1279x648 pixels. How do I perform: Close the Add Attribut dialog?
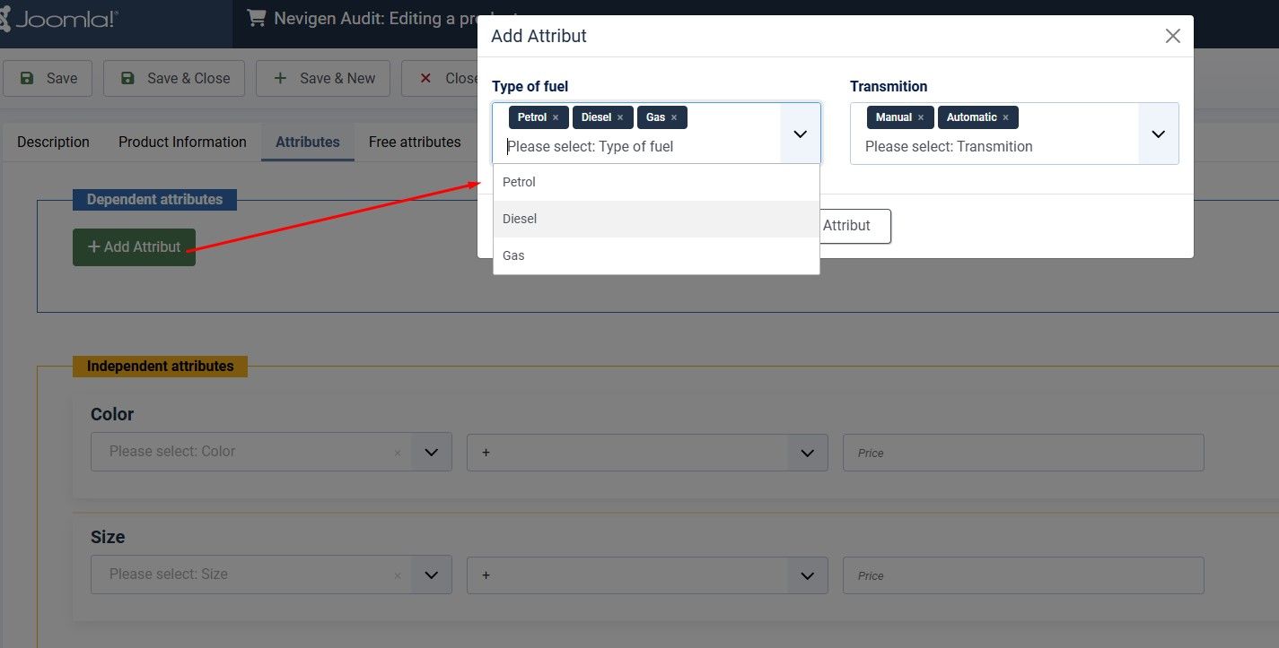pos(1172,36)
